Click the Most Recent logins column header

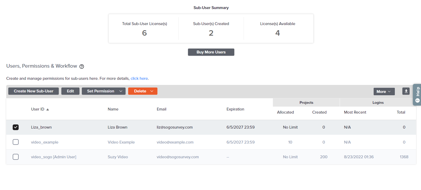point(355,112)
